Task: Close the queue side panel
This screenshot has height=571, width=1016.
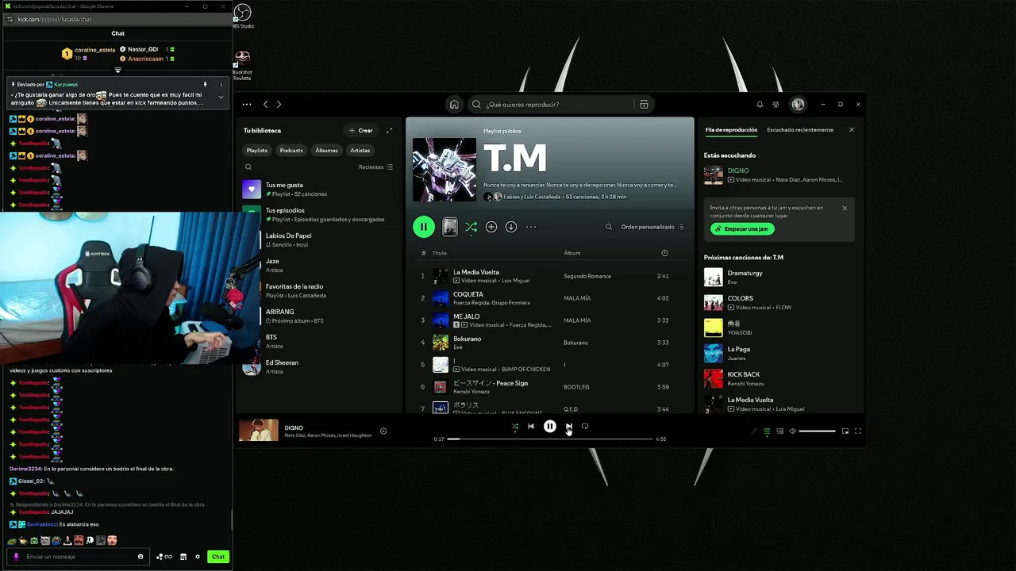Action: pos(852,130)
